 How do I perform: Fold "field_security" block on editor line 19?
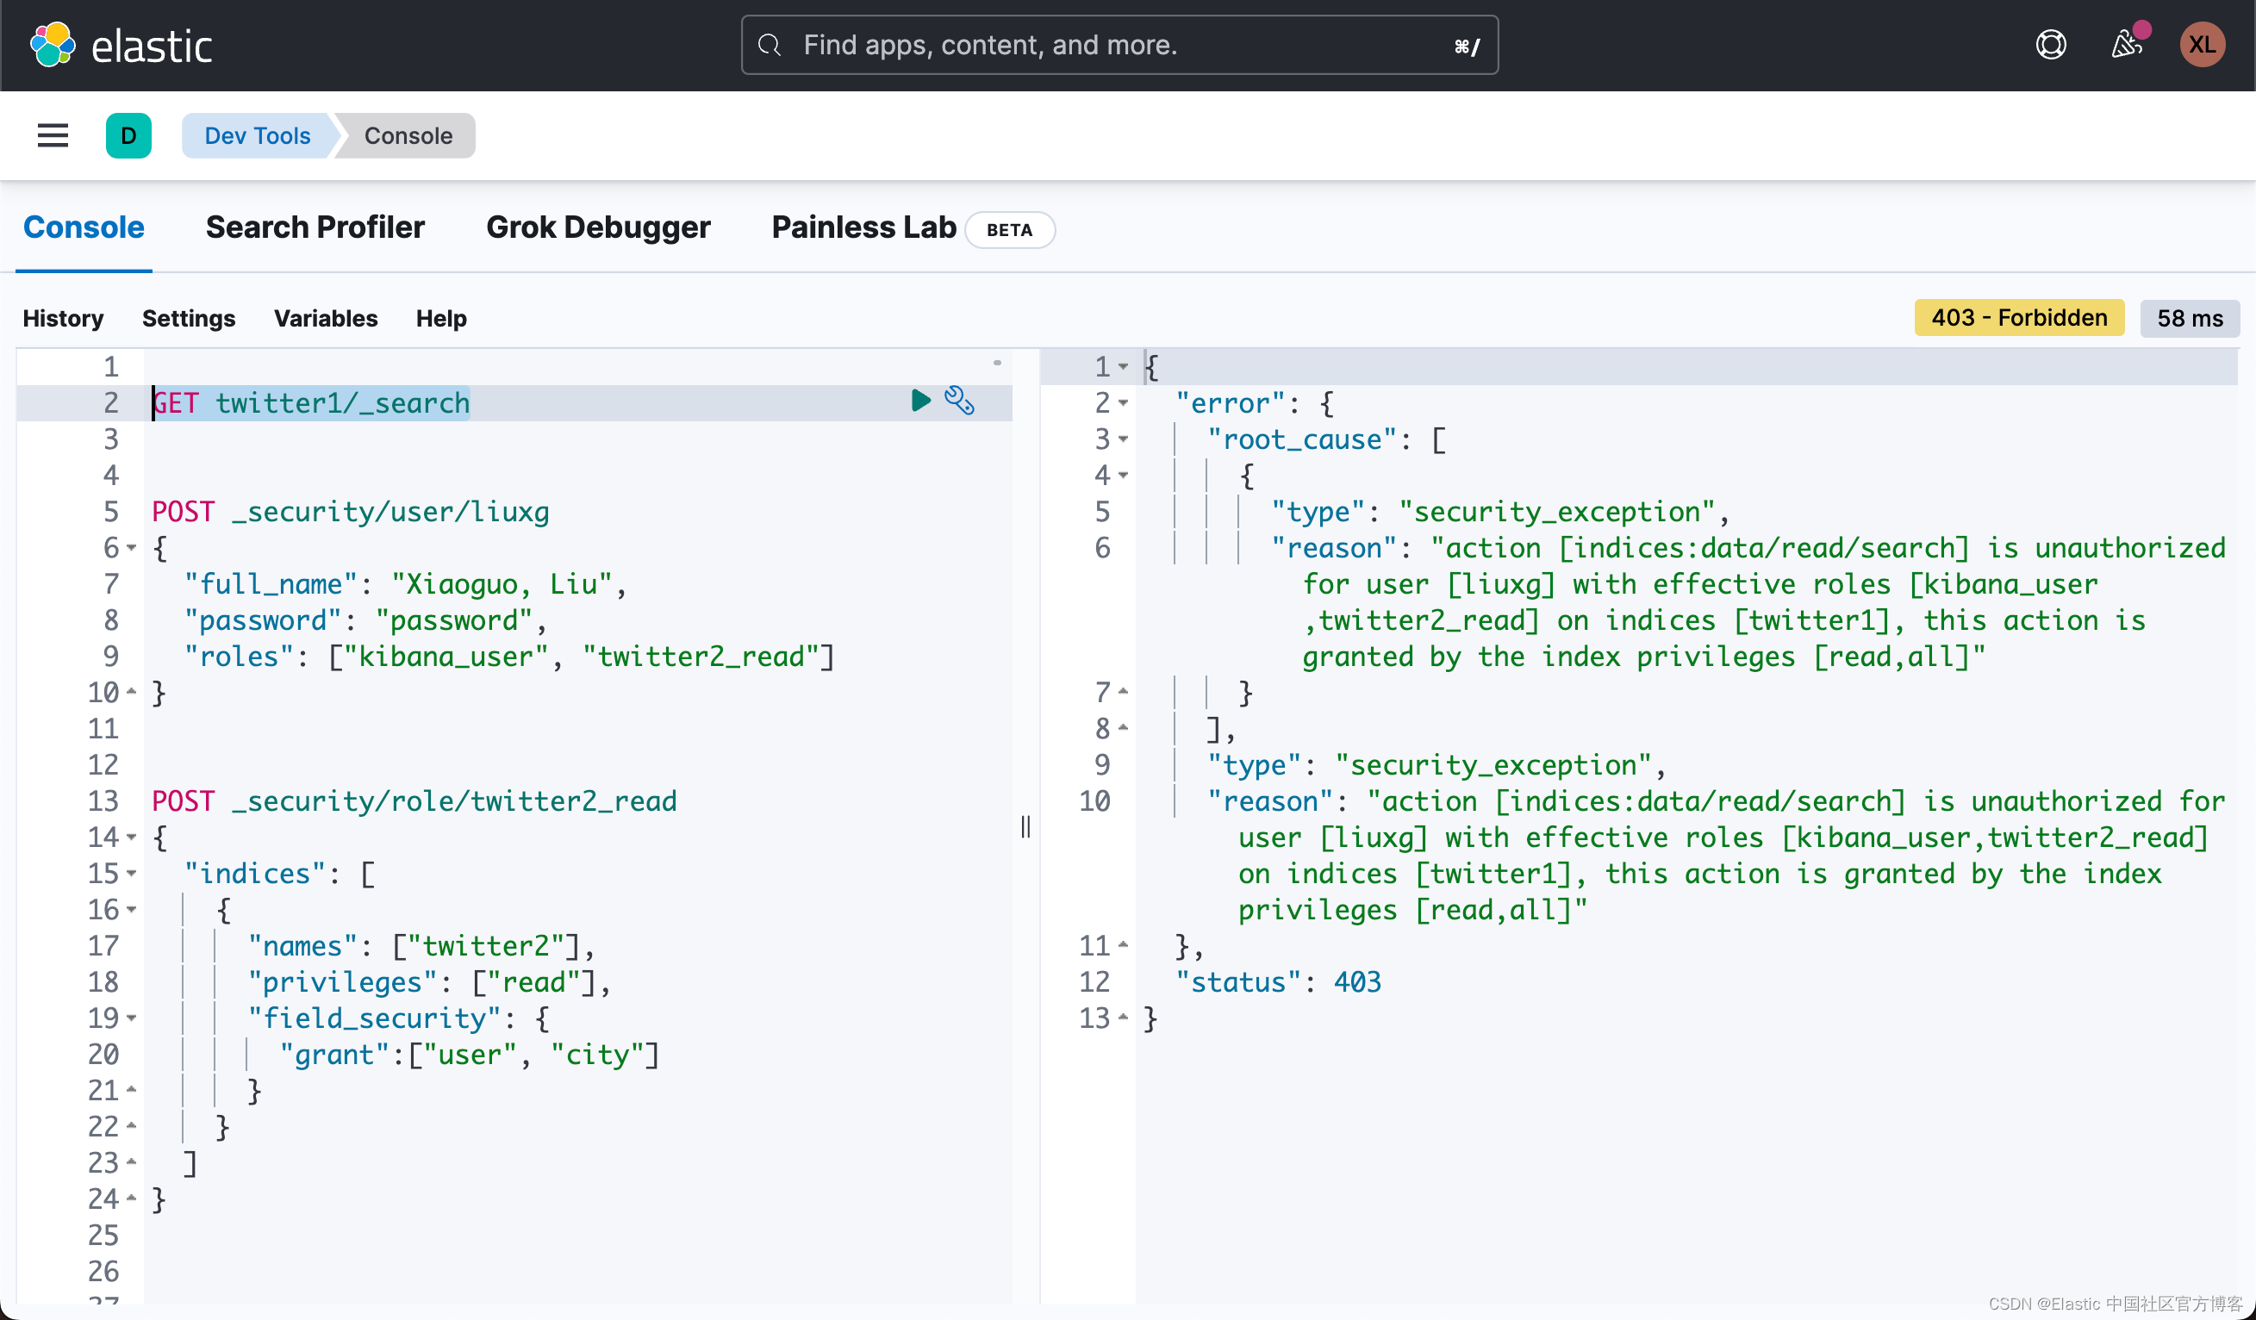click(132, 1018)
